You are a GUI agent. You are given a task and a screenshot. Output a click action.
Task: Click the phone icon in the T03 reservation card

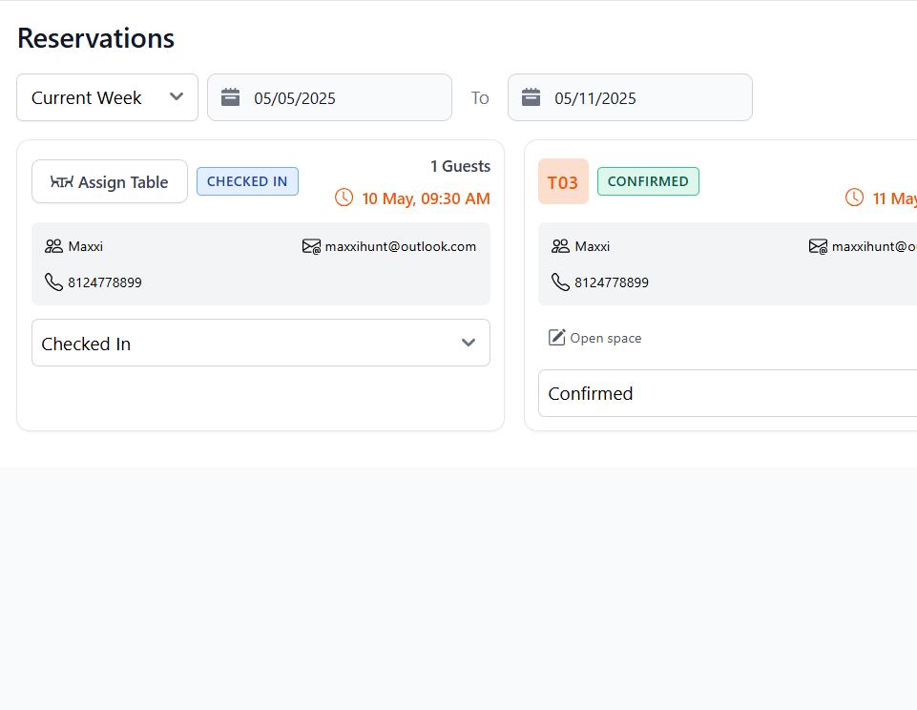(x=560, y=282)
